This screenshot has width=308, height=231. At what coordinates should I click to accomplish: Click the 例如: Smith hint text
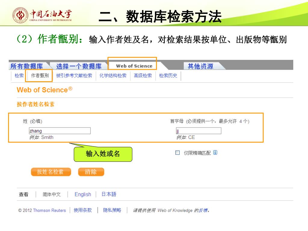(41, 137)
